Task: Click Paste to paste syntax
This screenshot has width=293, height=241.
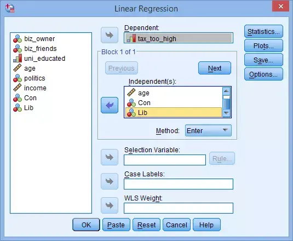Action: tap(116, 225)
